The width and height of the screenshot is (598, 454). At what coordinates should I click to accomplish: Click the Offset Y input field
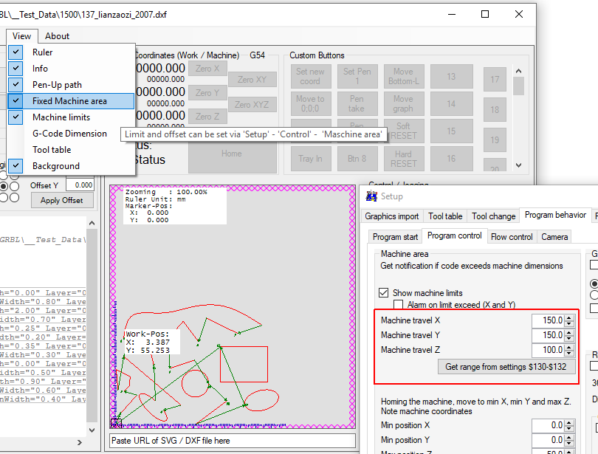pos(80,185)
